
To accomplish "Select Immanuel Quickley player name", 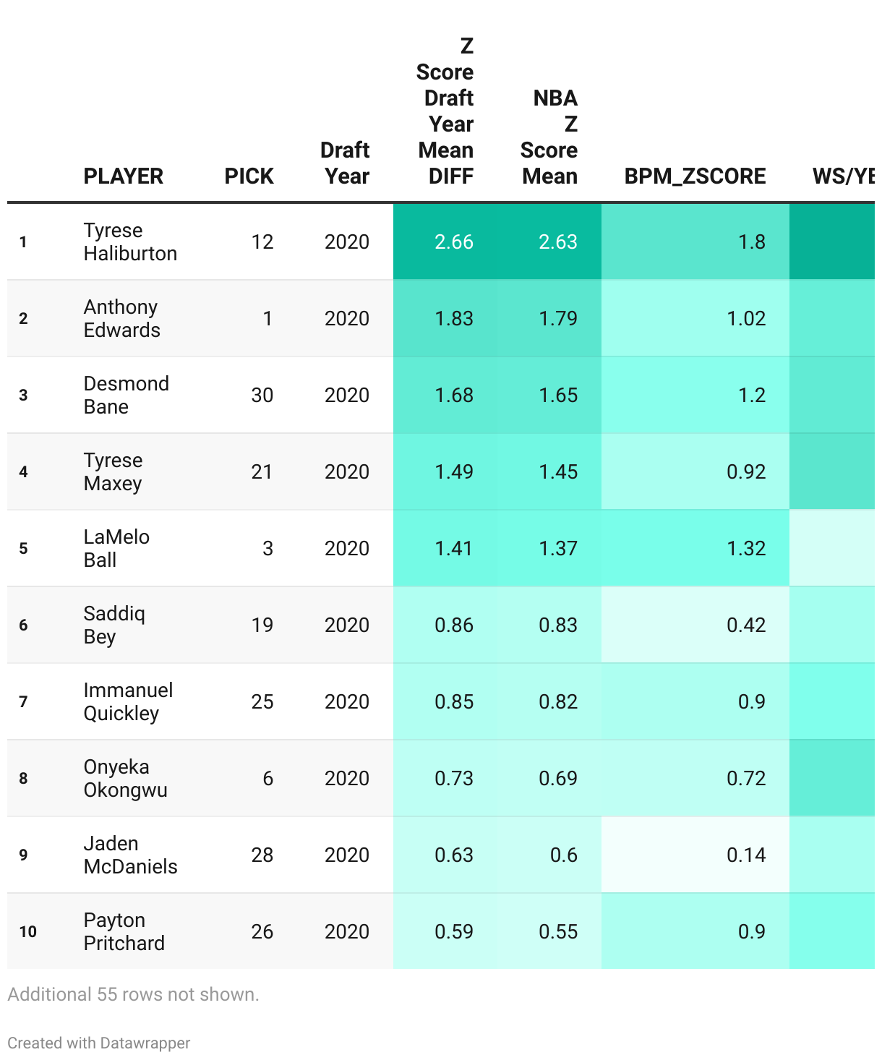I will click(129, 701).
